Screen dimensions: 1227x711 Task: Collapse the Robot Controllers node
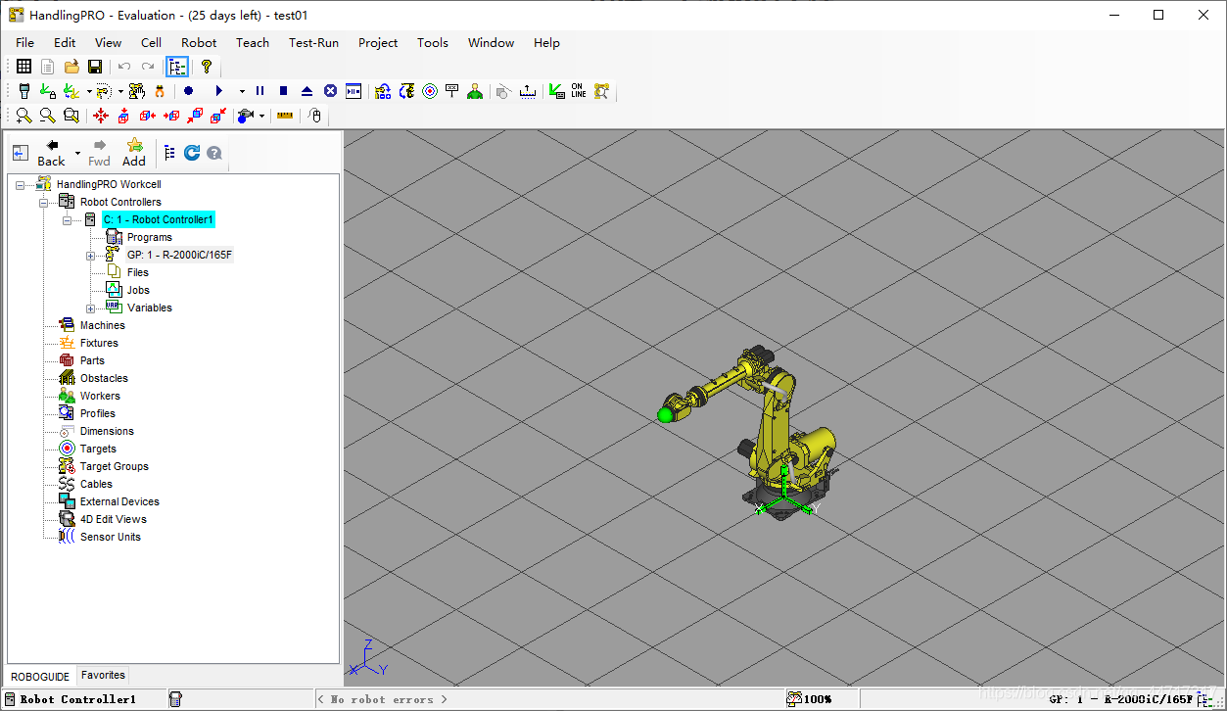click(44, 202)
